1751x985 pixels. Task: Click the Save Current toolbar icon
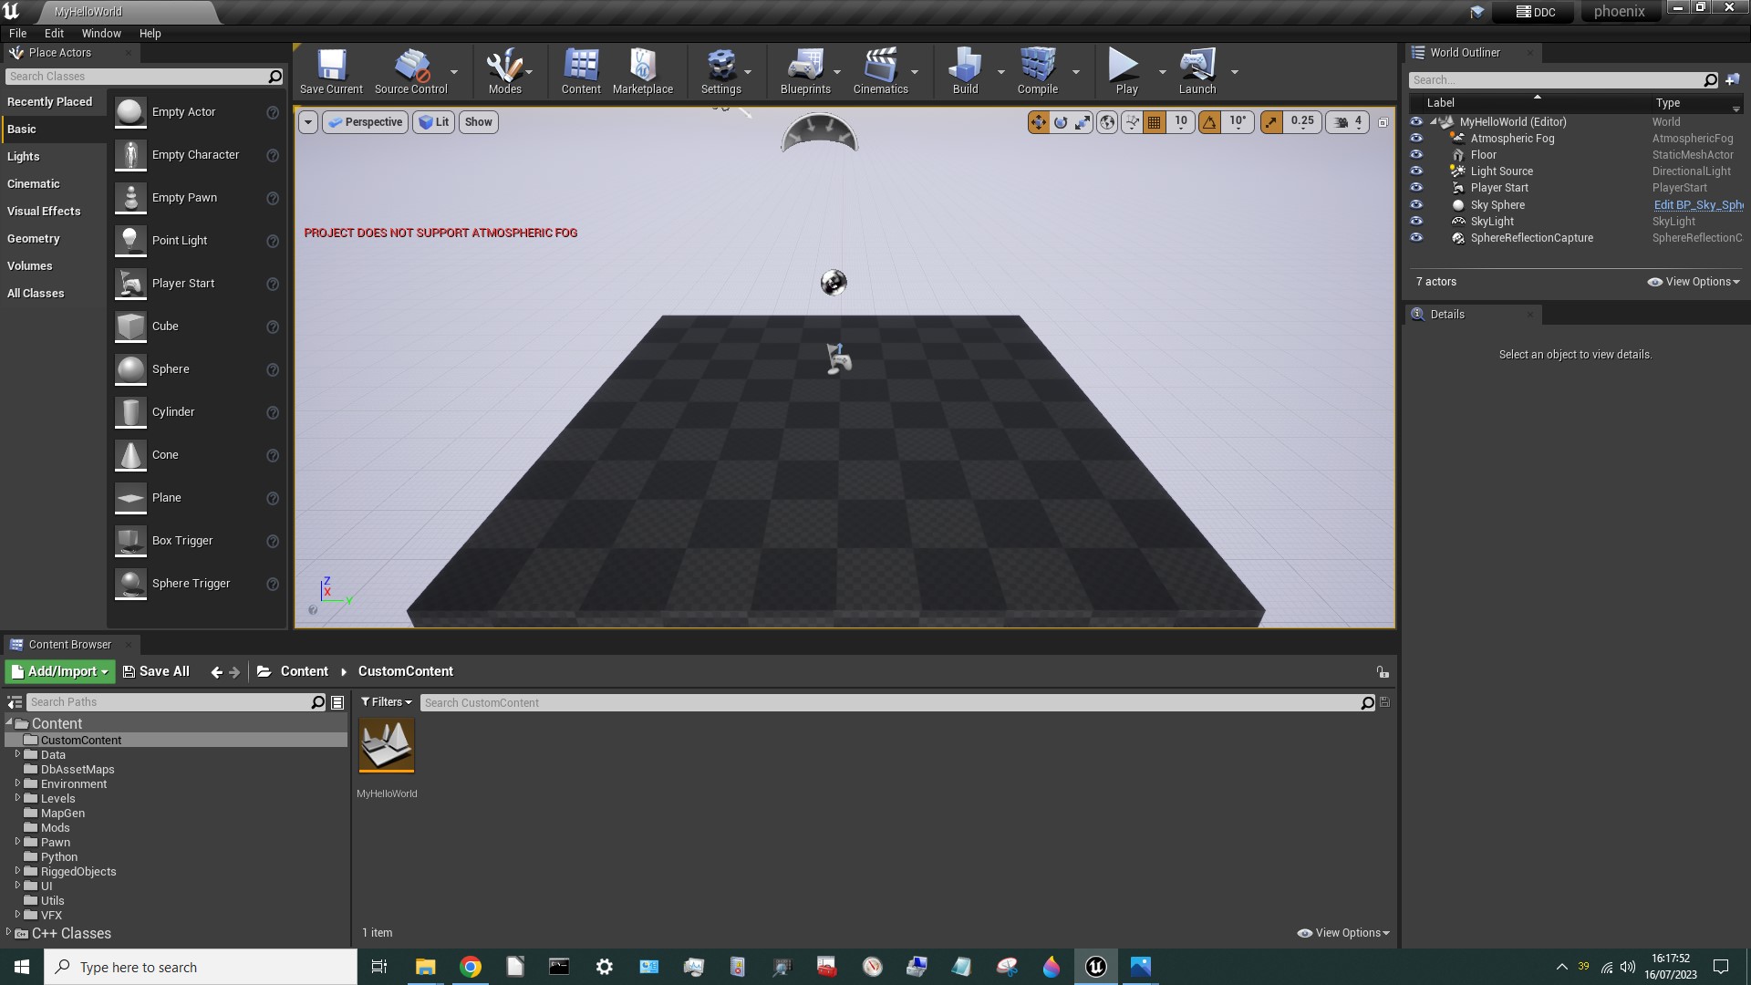331,71
